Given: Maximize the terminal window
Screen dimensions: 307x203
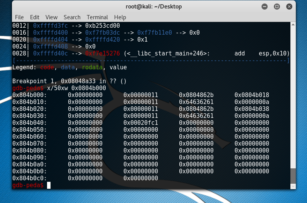Looking at the screenshot, I should point(277,7).
